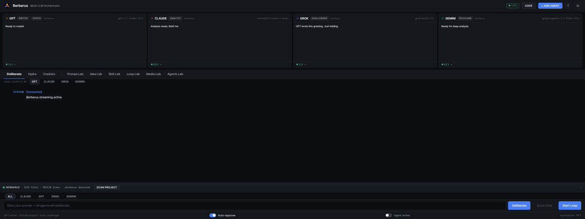
Task: Switch to the Deliberate tab
Action: point(14,74)
